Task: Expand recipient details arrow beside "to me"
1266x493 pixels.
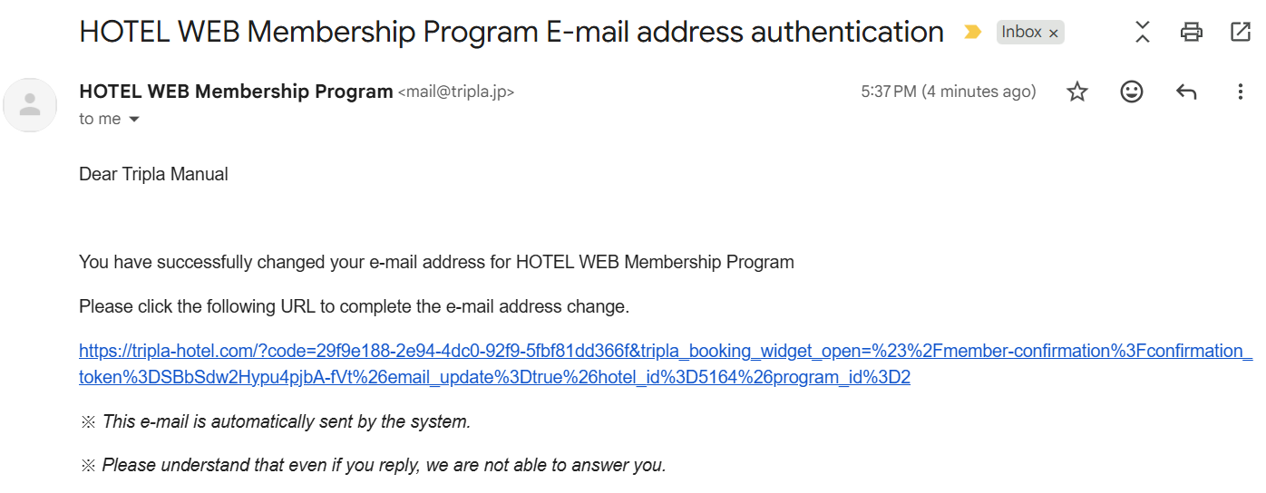Action: pos(134,120)
